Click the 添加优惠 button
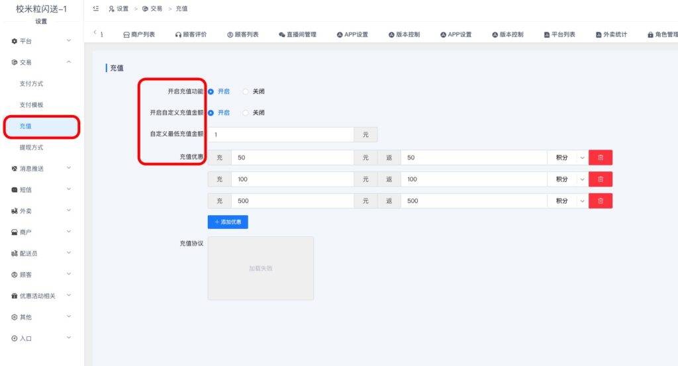 tap(228, 222)
